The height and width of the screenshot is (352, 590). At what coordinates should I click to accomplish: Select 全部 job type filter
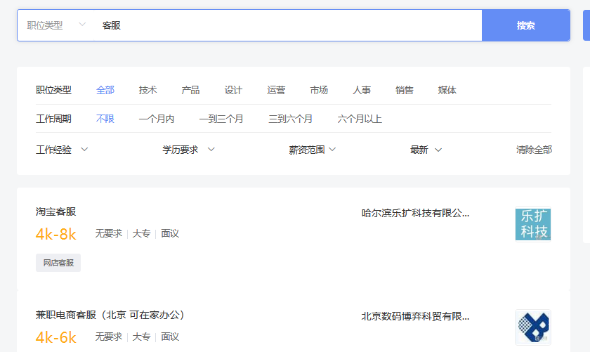tap(105, 90)
